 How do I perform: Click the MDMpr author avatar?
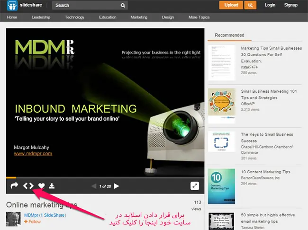click(13, 219)
